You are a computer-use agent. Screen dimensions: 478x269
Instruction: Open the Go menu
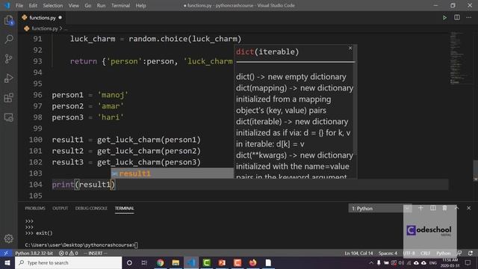(88, 5)
